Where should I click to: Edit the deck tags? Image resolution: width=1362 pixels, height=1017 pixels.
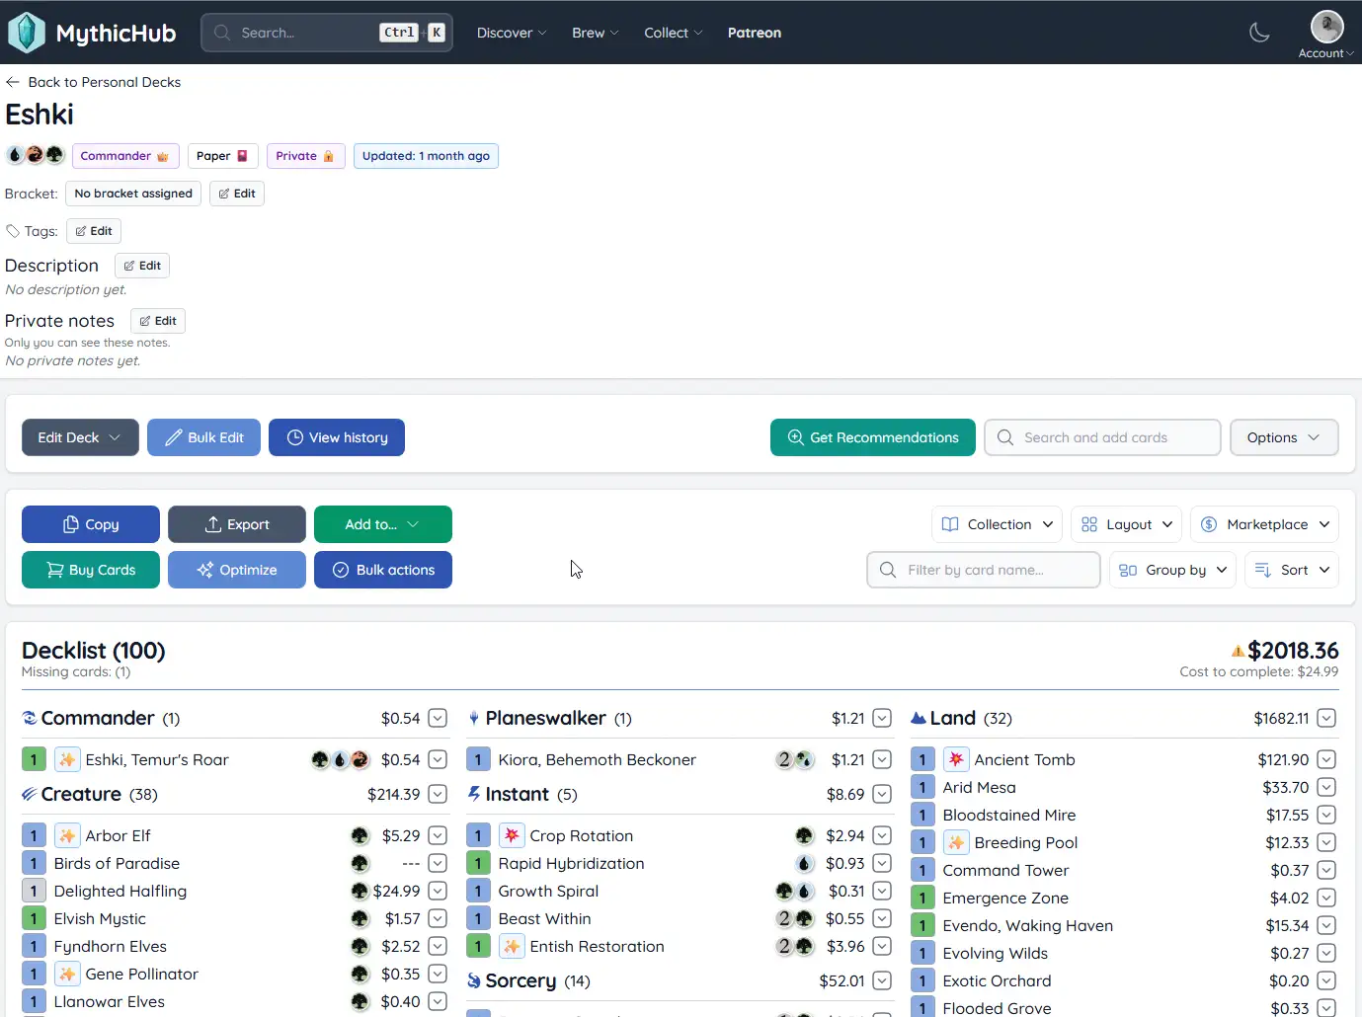94,231
